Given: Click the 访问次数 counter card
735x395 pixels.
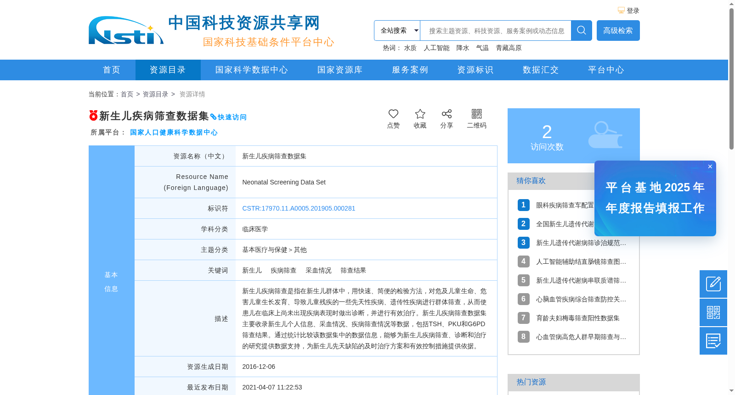Looking at the screenshot, I should click(574, 135).
